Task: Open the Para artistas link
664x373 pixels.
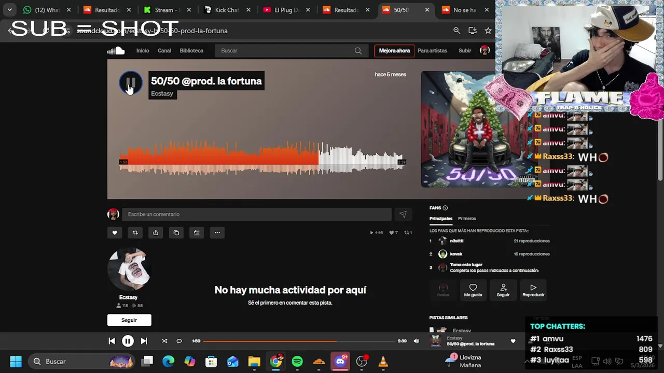Action: click(432, 51)
